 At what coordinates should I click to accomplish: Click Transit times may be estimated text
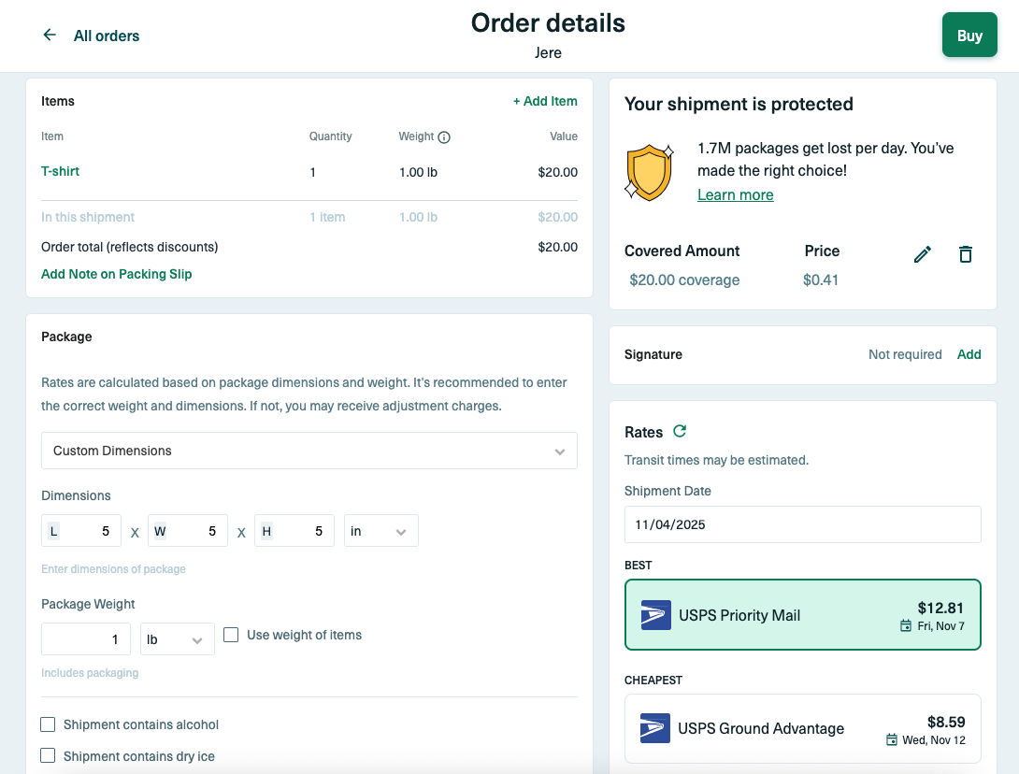716,460
